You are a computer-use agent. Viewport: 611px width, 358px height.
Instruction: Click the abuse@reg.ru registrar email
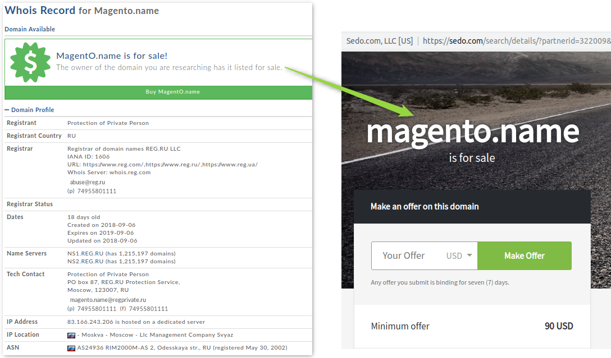[87, 183]
